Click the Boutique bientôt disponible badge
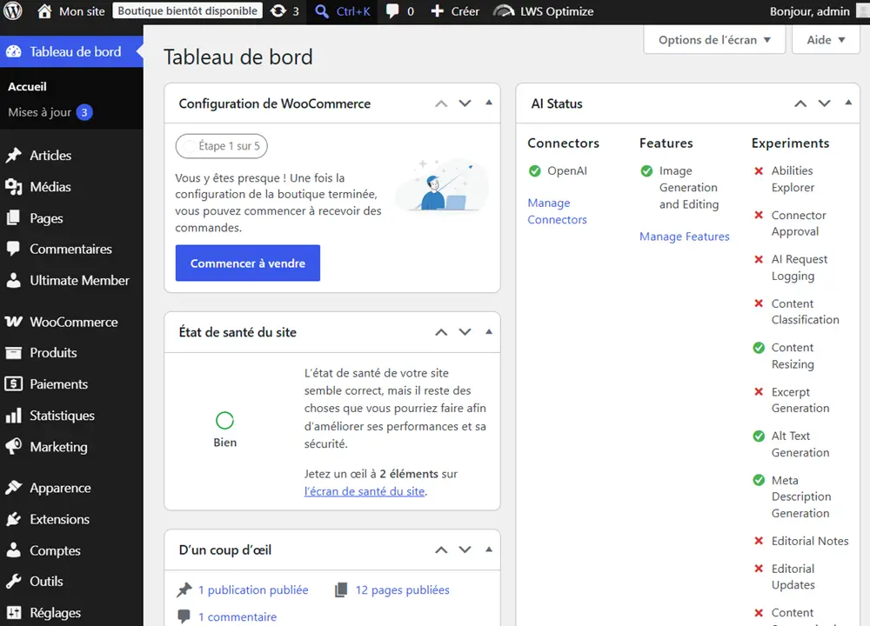 [x=188, y=11]
